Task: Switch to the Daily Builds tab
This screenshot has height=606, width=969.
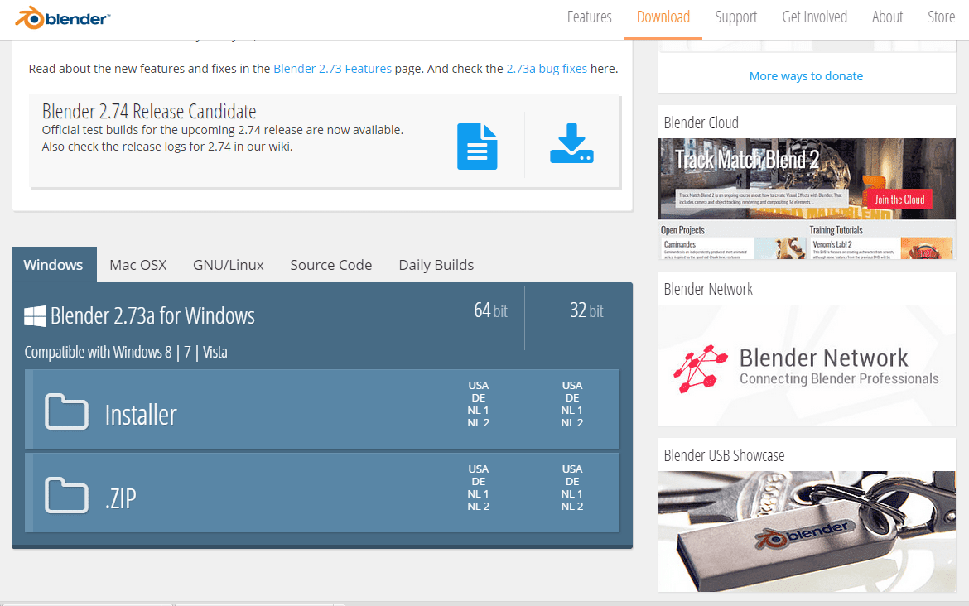Action: (x=436, y=265)
